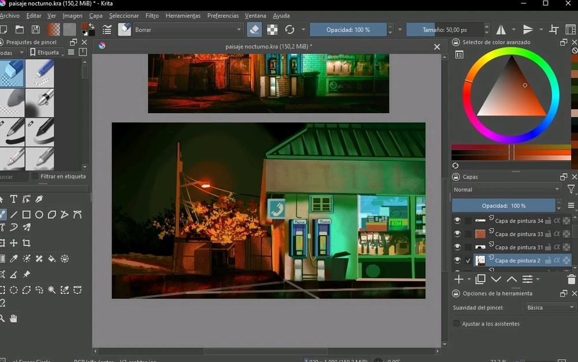The image size is (578, 362).
Task: Enable Ajustar a los asistentes checkbox
Action: (457, 324)
